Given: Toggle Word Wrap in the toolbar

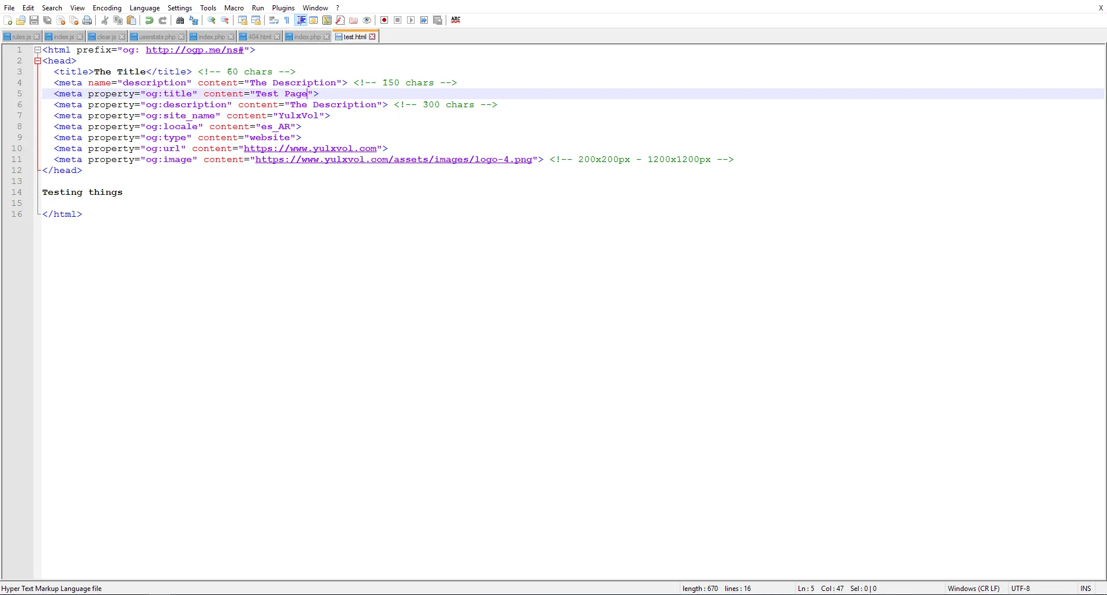Looking at the screenshot, I should (274, 20).
